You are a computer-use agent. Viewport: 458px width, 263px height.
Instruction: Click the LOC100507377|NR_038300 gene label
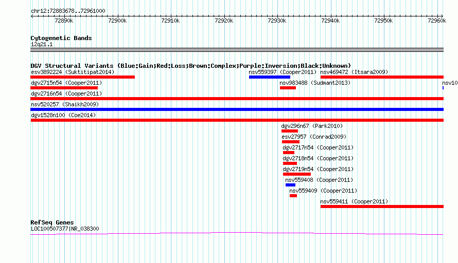click(65, 229)
